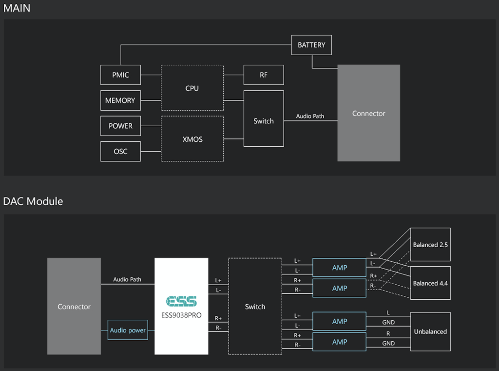Screen dimensions: 499x371
Task: Select the BATTERY block
Action: point(311,45)
